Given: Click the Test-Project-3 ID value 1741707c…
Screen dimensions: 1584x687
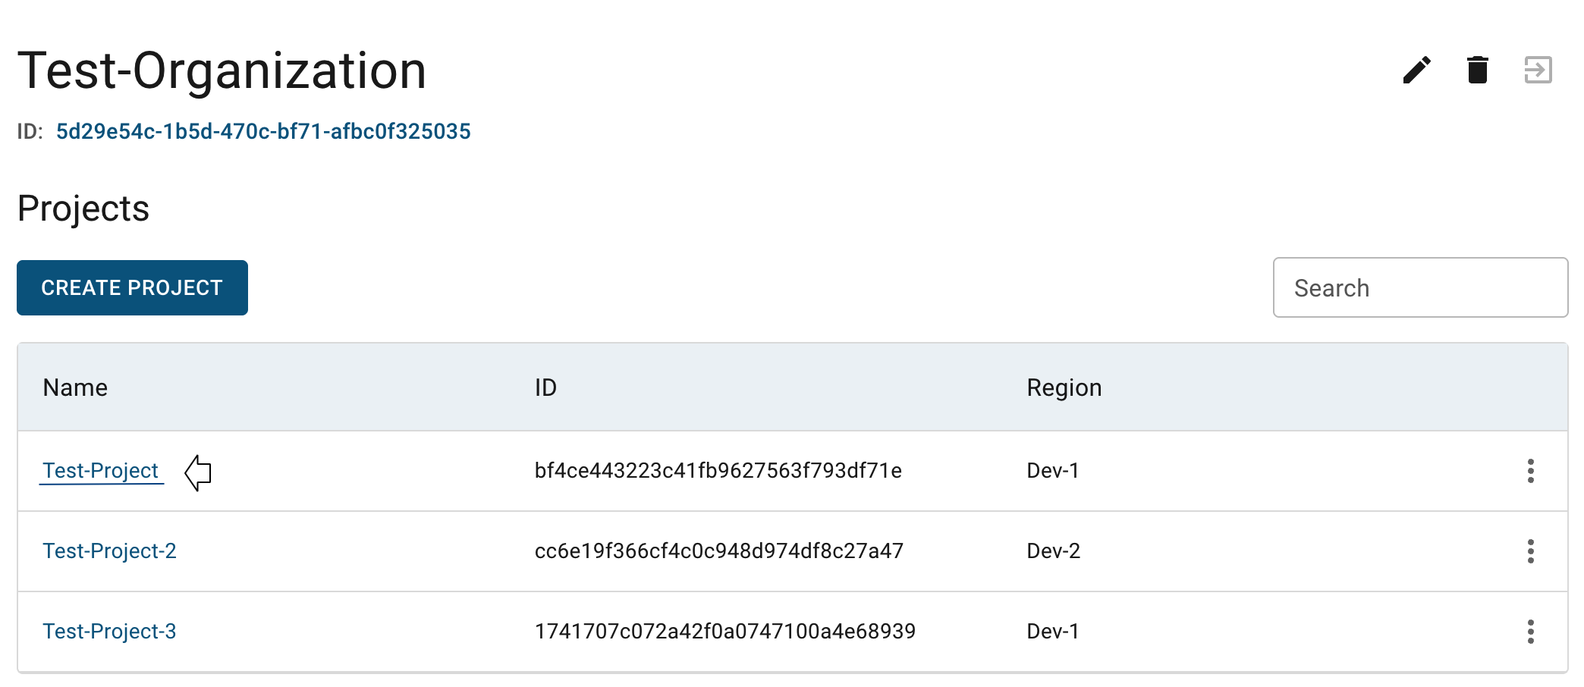Looking at the screenshot, I should pyautogui.click(x=724, y=632).
